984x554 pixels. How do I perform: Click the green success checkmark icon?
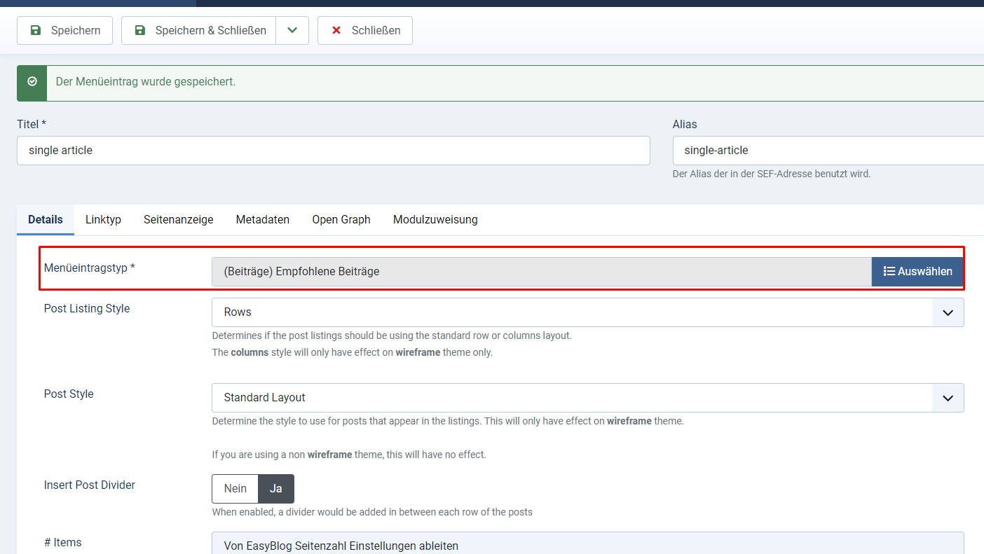(x=32, y=82)
